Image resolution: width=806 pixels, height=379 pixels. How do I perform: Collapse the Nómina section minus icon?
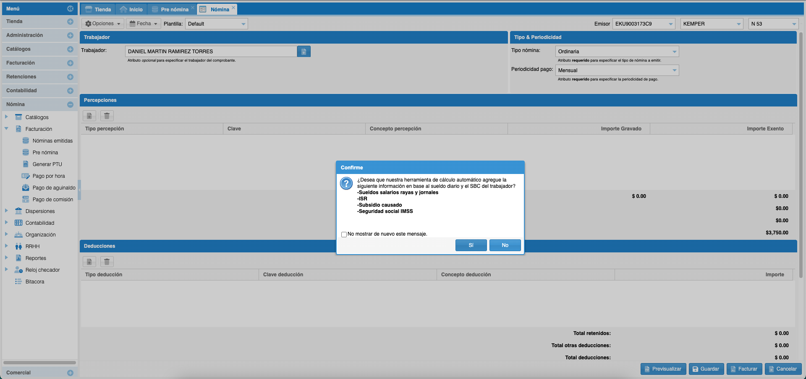[70, 104]
